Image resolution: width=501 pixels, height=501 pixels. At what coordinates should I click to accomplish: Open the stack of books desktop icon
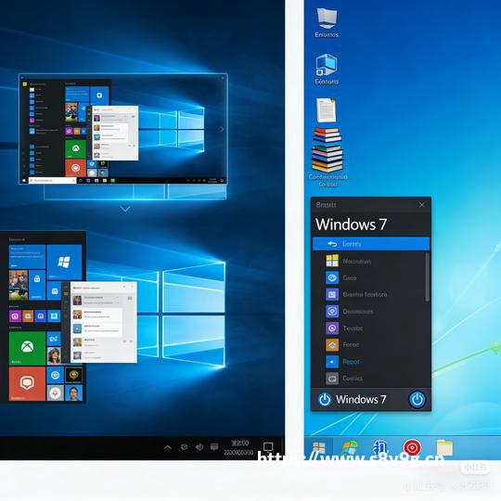[328, 150]
